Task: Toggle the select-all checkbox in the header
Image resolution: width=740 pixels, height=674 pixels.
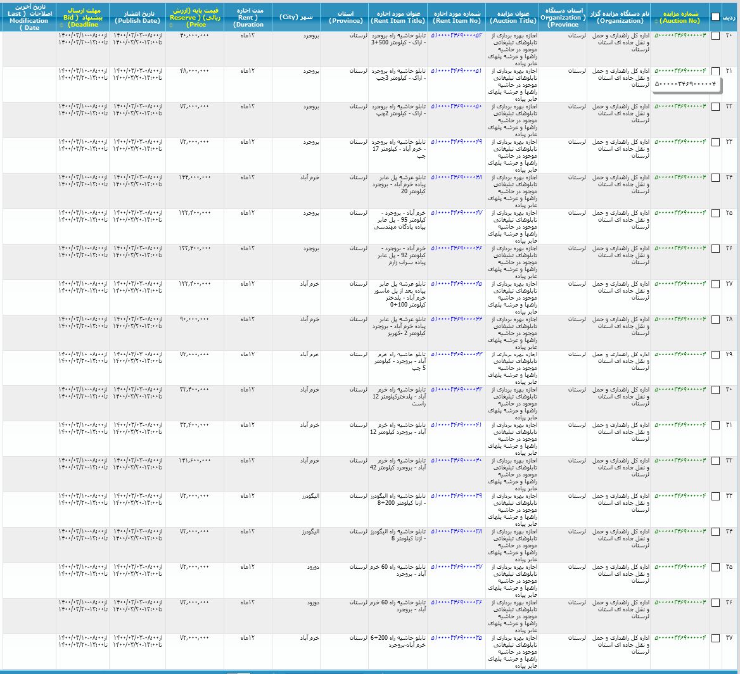Action: [x=715, y=17]
